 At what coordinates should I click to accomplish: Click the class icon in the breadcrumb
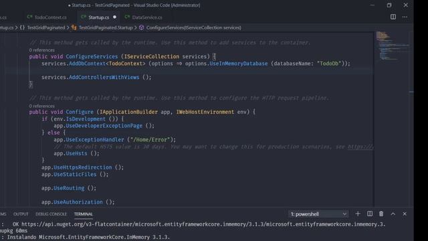[74, 27]
